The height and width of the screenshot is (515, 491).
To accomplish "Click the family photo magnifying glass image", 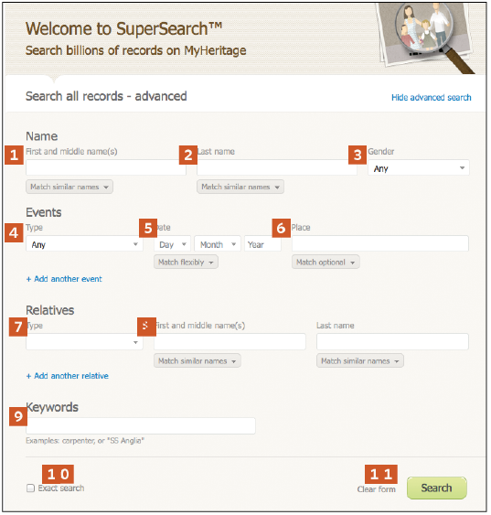I will click(426, 38).
